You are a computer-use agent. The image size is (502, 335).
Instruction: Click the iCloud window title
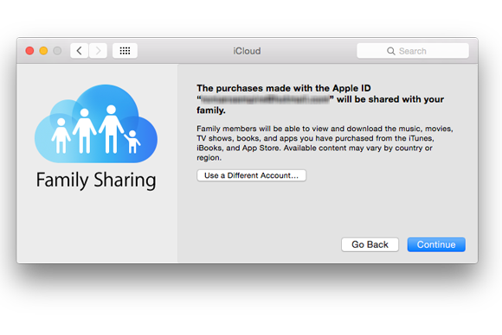click(247, 51)
